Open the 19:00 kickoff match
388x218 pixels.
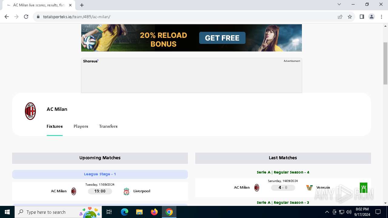pos(100,191)
